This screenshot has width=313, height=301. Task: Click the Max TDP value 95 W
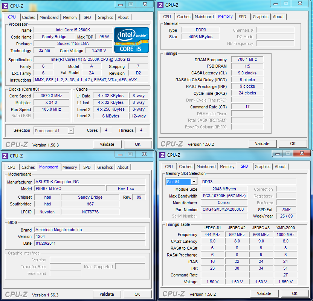[104, 37]
